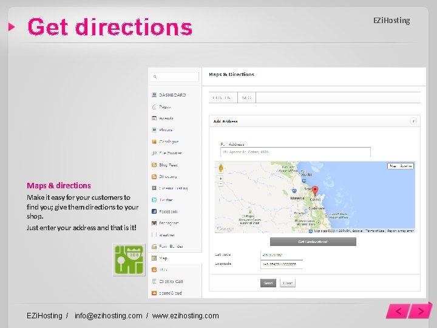Click the Pages sidebar icon
The width and height of the screenshot is (437, 328).
click(154, 106)
